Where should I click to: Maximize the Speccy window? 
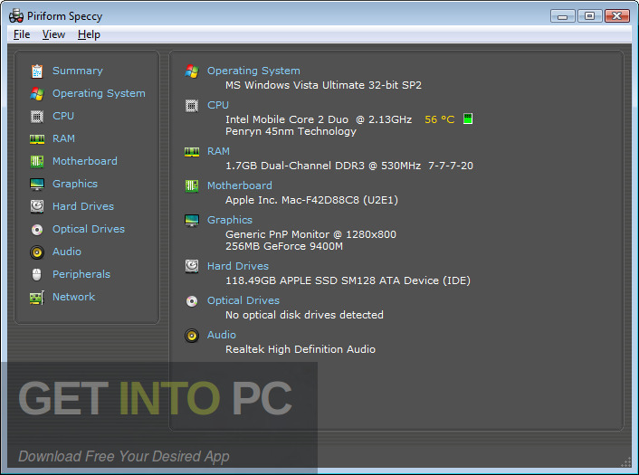[x=589, y=16]
